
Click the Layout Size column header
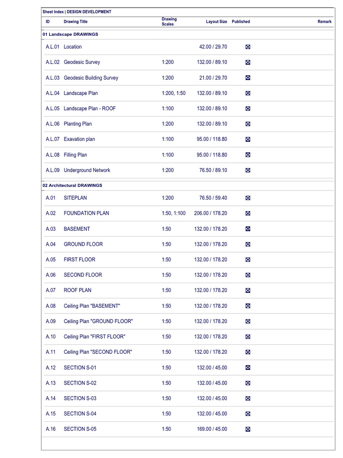(217, 21)
